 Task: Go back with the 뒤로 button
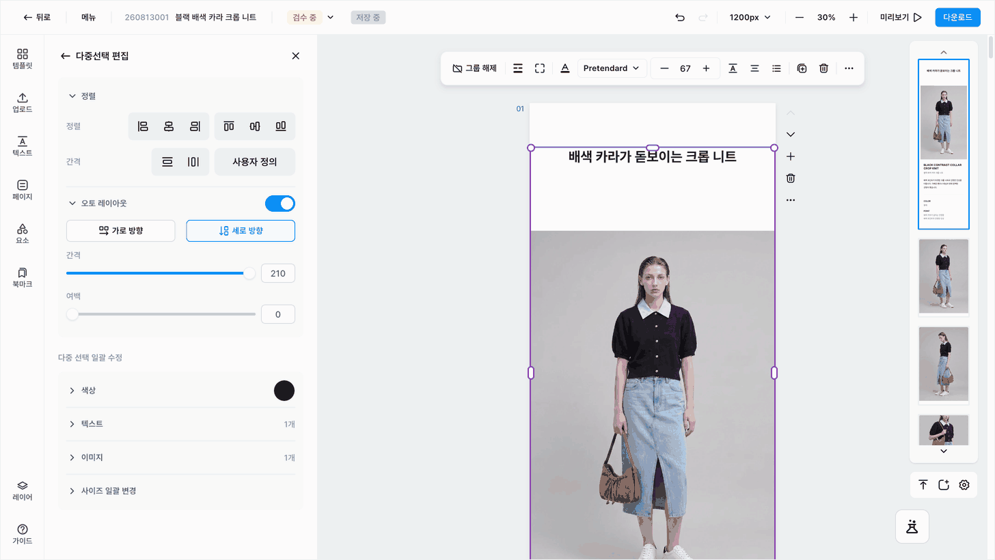(37, 17)
